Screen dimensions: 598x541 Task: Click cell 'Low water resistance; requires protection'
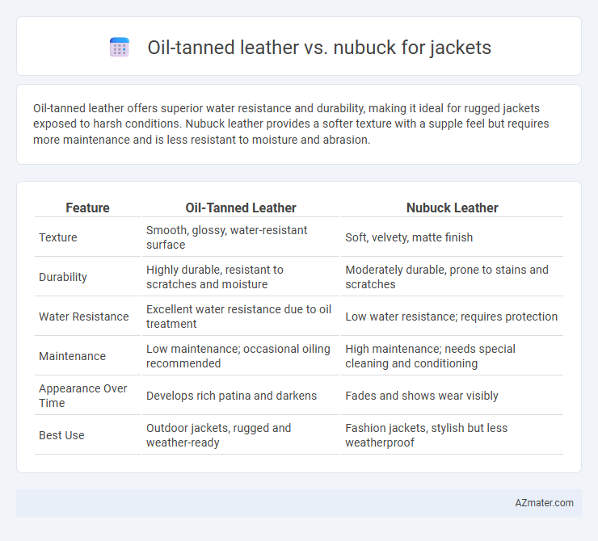tap(452, 317)
